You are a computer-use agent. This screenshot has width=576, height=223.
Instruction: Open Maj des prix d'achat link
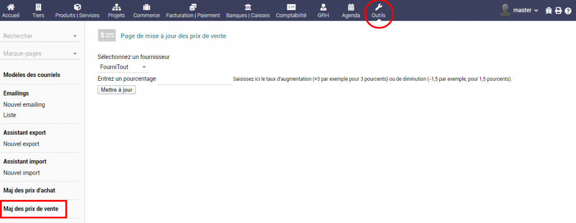pos(29,190)
